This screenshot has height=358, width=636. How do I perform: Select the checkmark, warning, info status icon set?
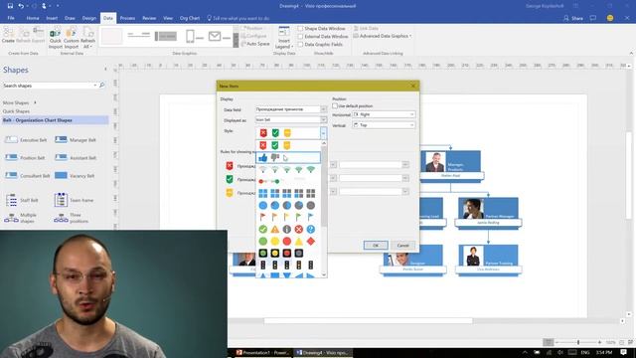(288, 230)
